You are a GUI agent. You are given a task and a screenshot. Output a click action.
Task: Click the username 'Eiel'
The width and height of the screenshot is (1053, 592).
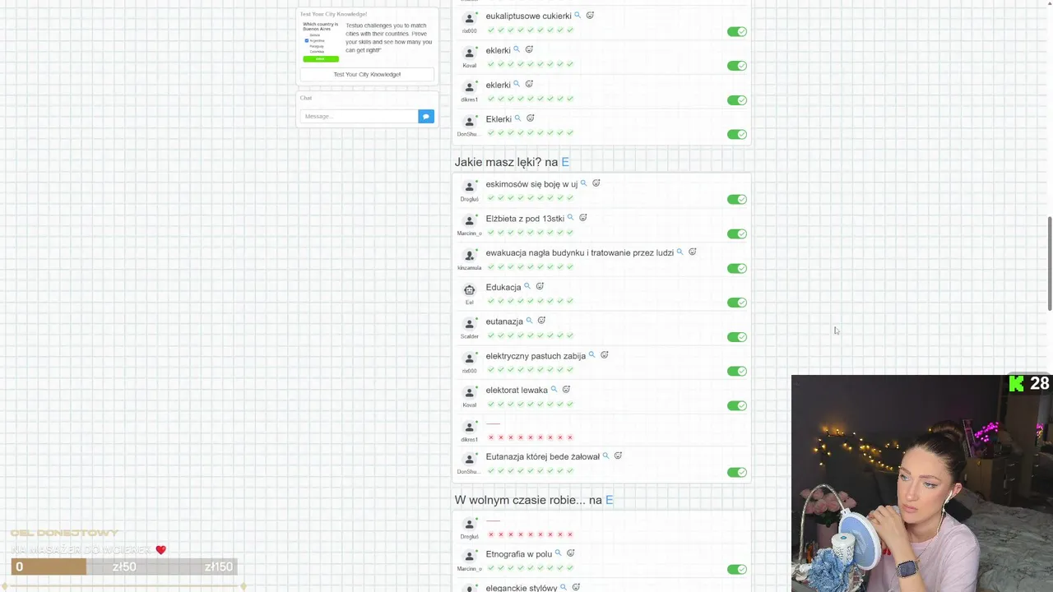469,302
